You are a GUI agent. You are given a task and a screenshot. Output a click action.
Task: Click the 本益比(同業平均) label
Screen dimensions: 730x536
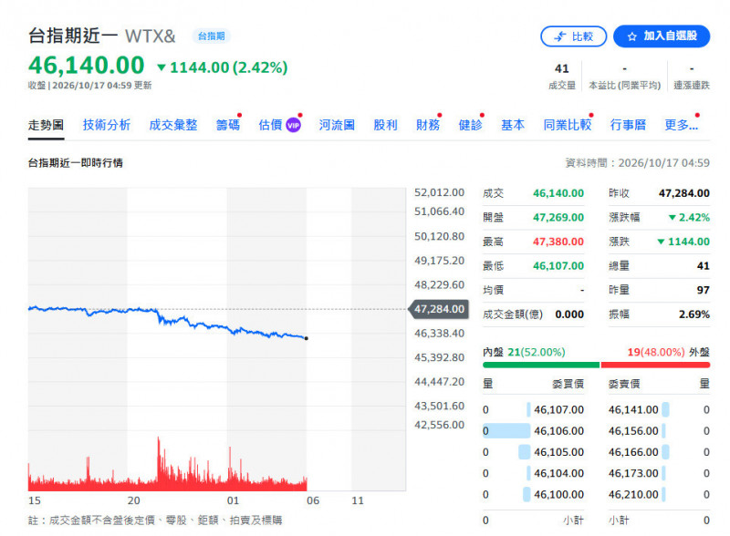[625, 86]
